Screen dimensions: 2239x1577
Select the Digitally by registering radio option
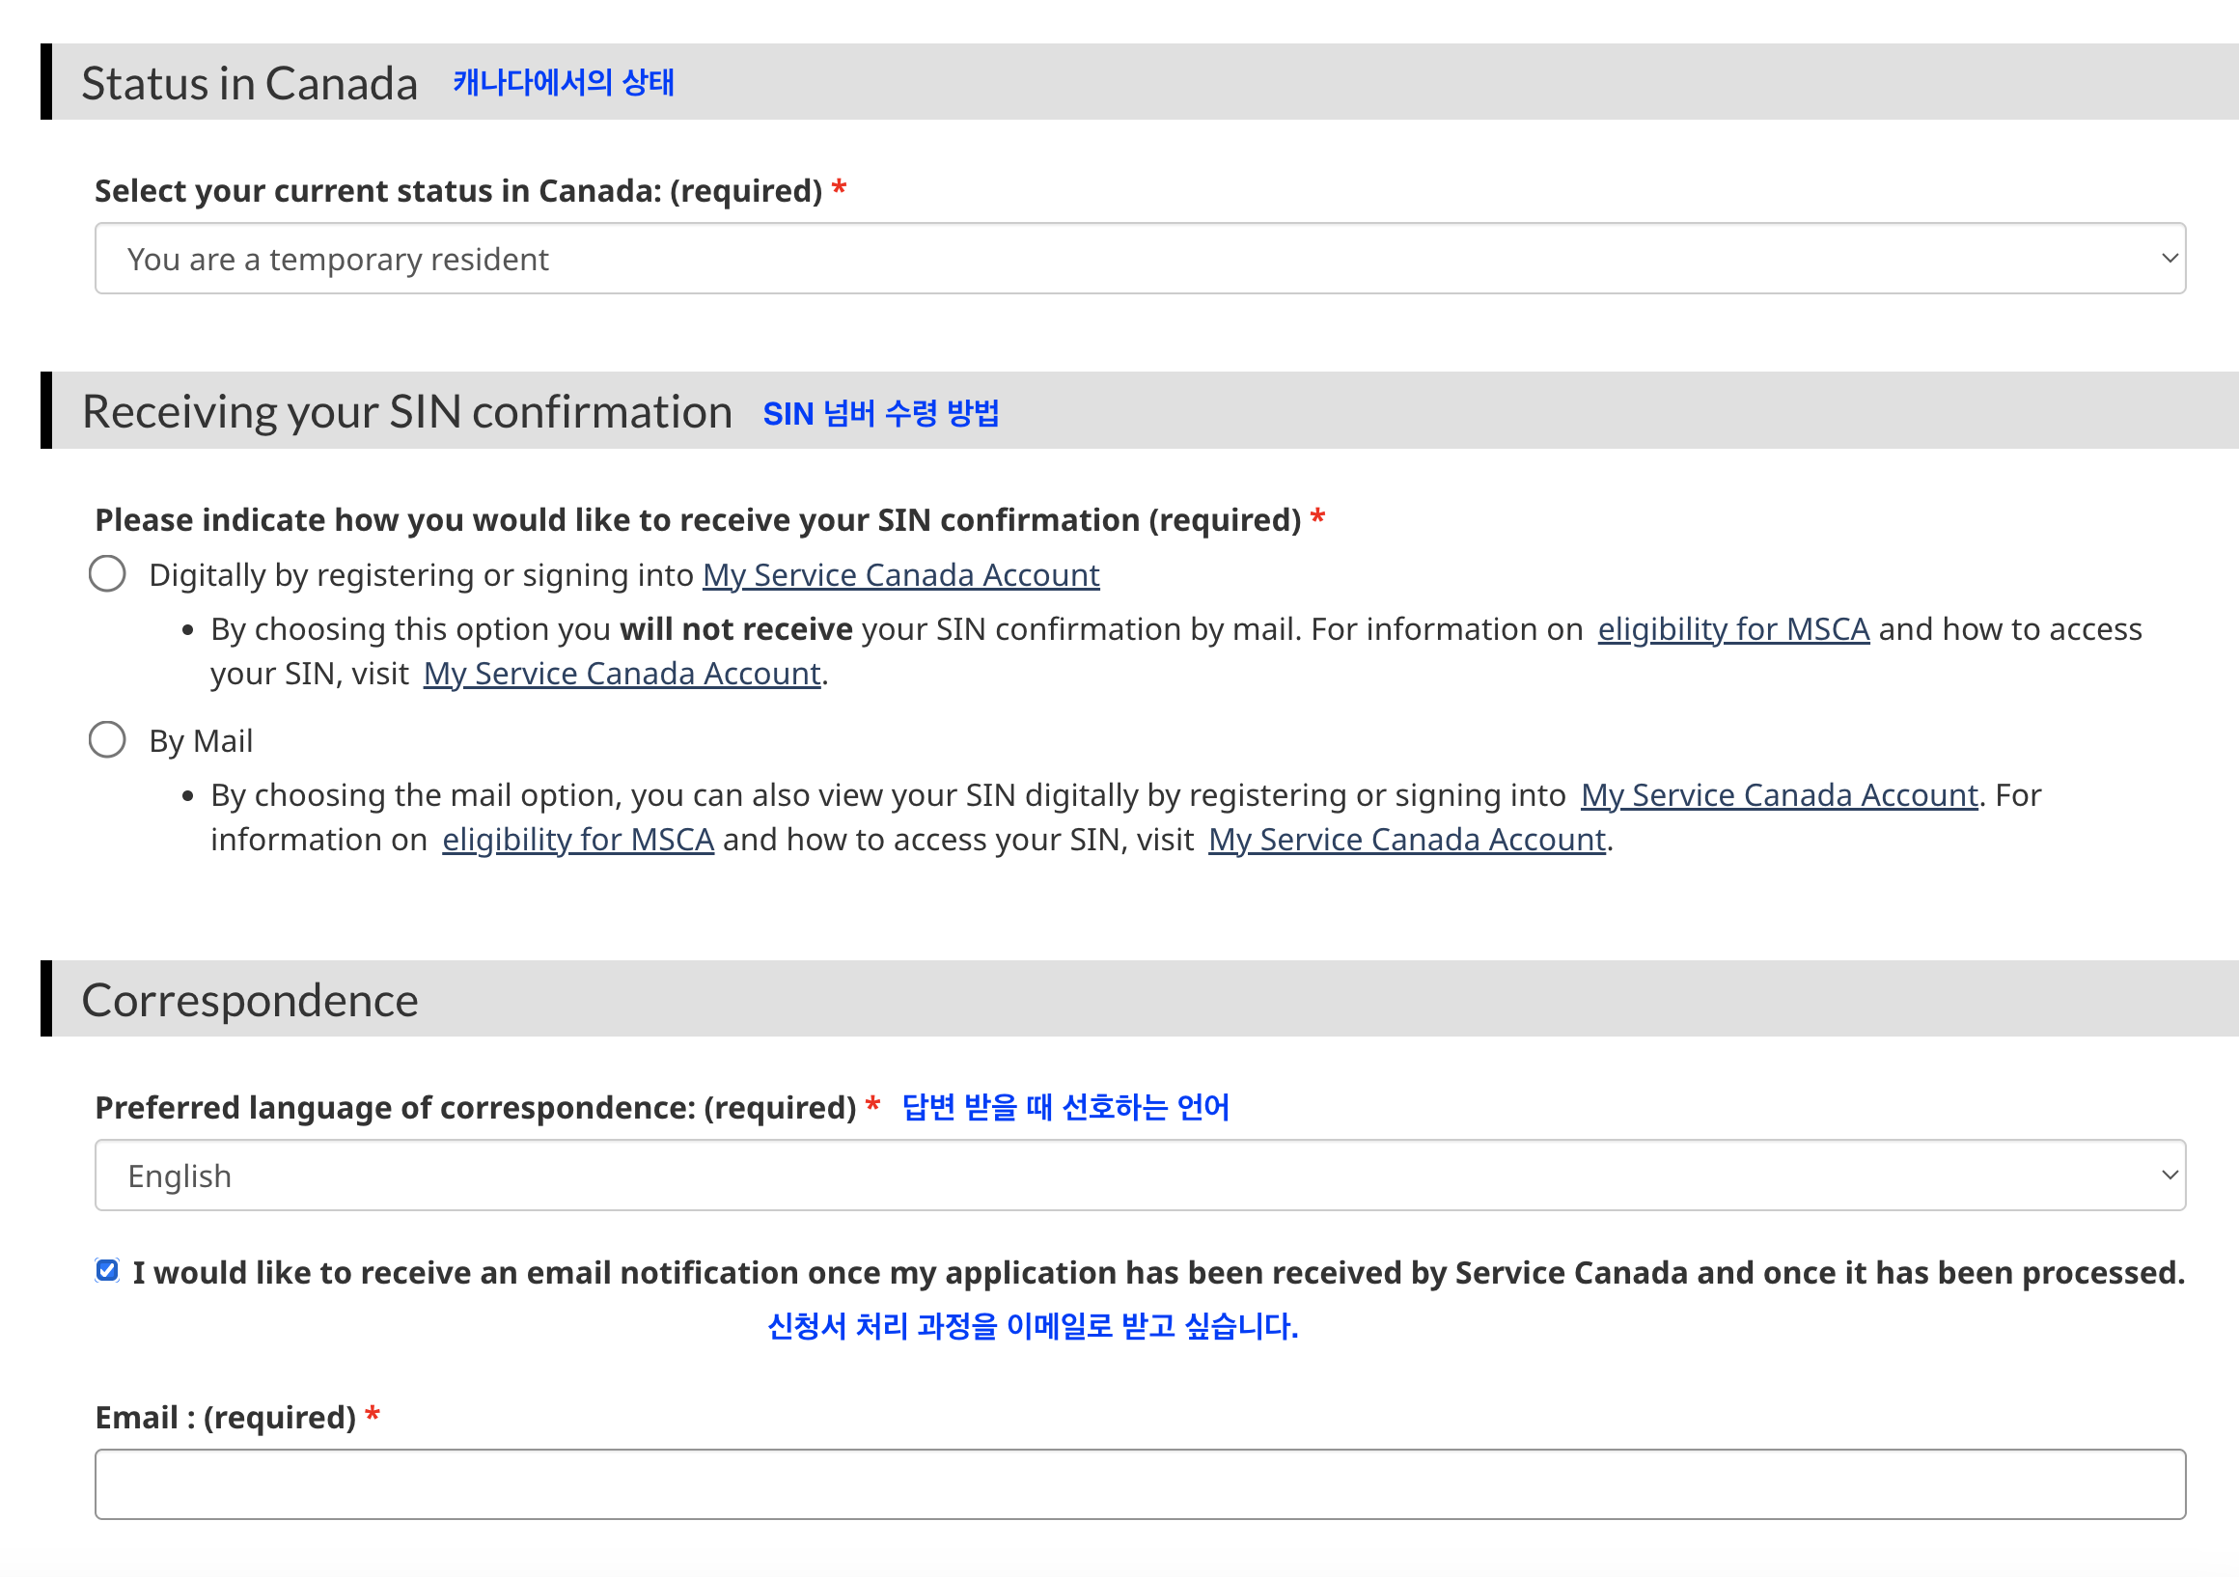pos(107,573)
